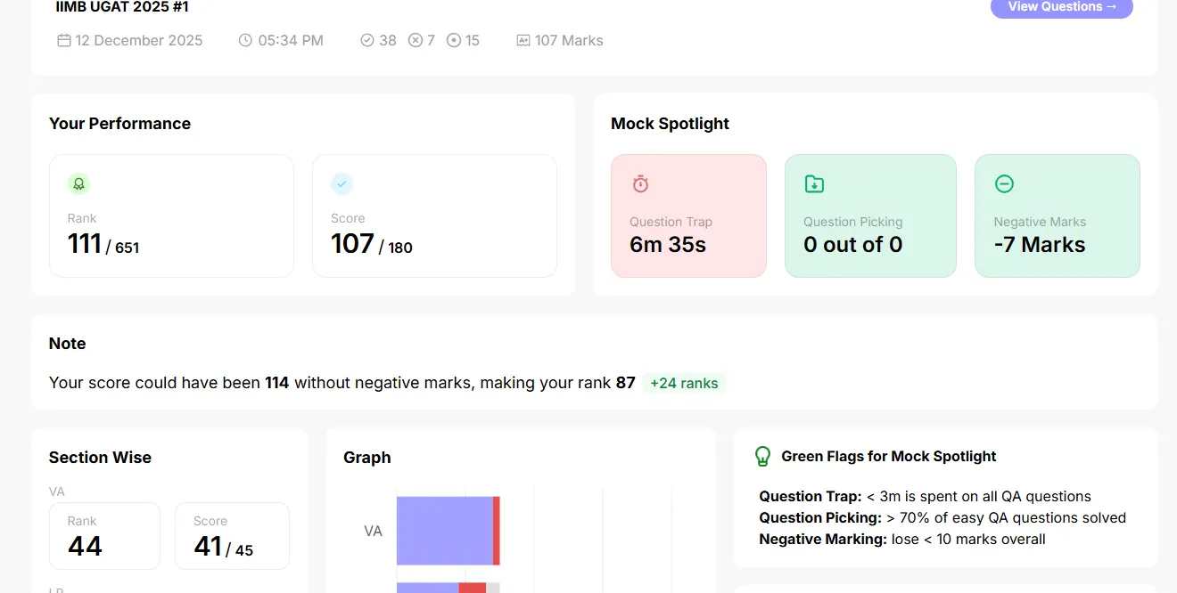Click the Section Wise heading
Screen dimensions: 1177x593
tap(100, 458)
